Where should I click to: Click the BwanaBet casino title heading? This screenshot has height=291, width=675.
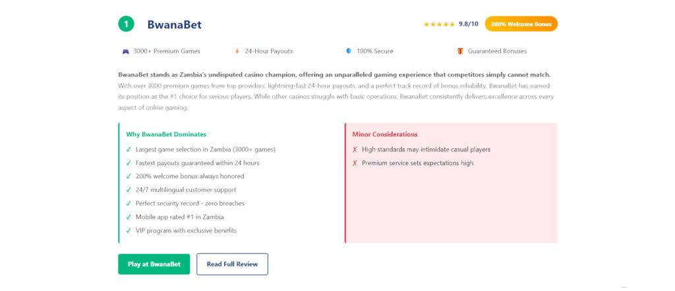pyautogui.click(x=175, y=25)
